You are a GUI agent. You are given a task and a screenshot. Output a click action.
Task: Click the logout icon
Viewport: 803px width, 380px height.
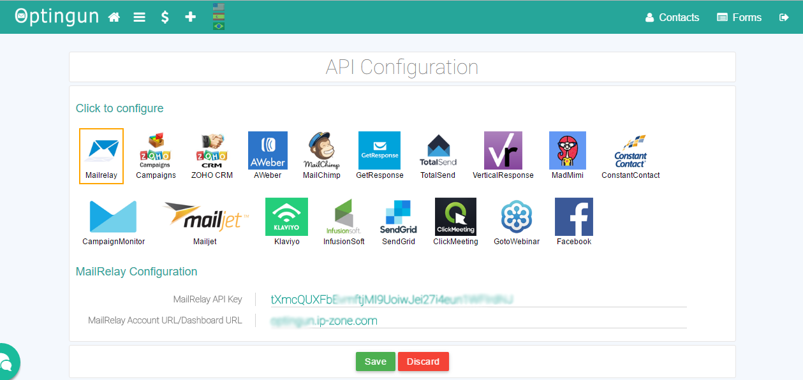coord(784,17)
